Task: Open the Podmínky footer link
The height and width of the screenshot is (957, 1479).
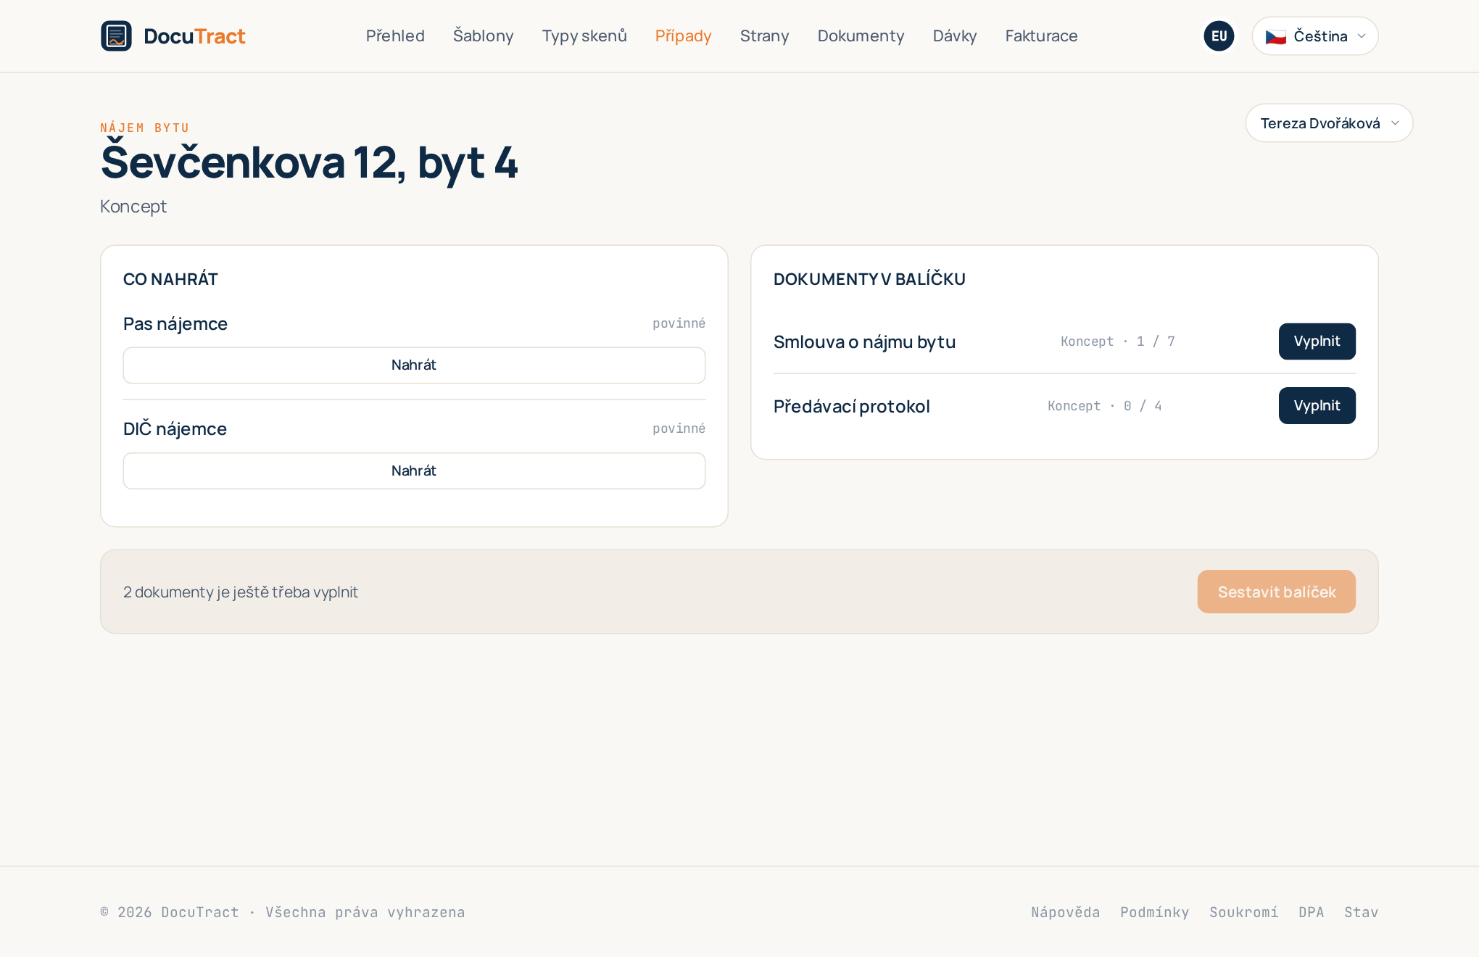Action: coord(1154,912)
